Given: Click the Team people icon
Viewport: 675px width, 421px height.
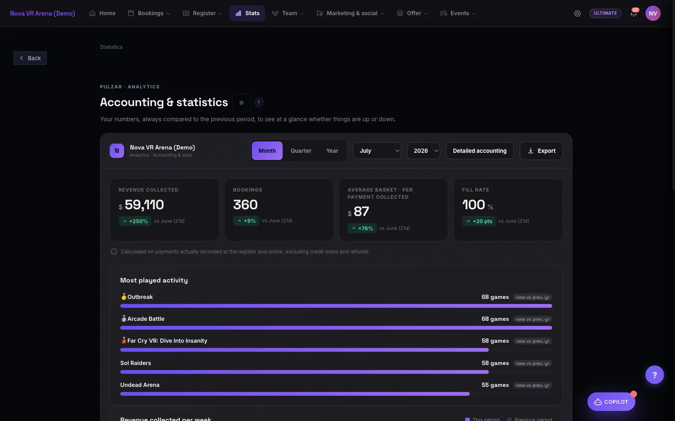Looking at the screenshot, I should 275,13.
